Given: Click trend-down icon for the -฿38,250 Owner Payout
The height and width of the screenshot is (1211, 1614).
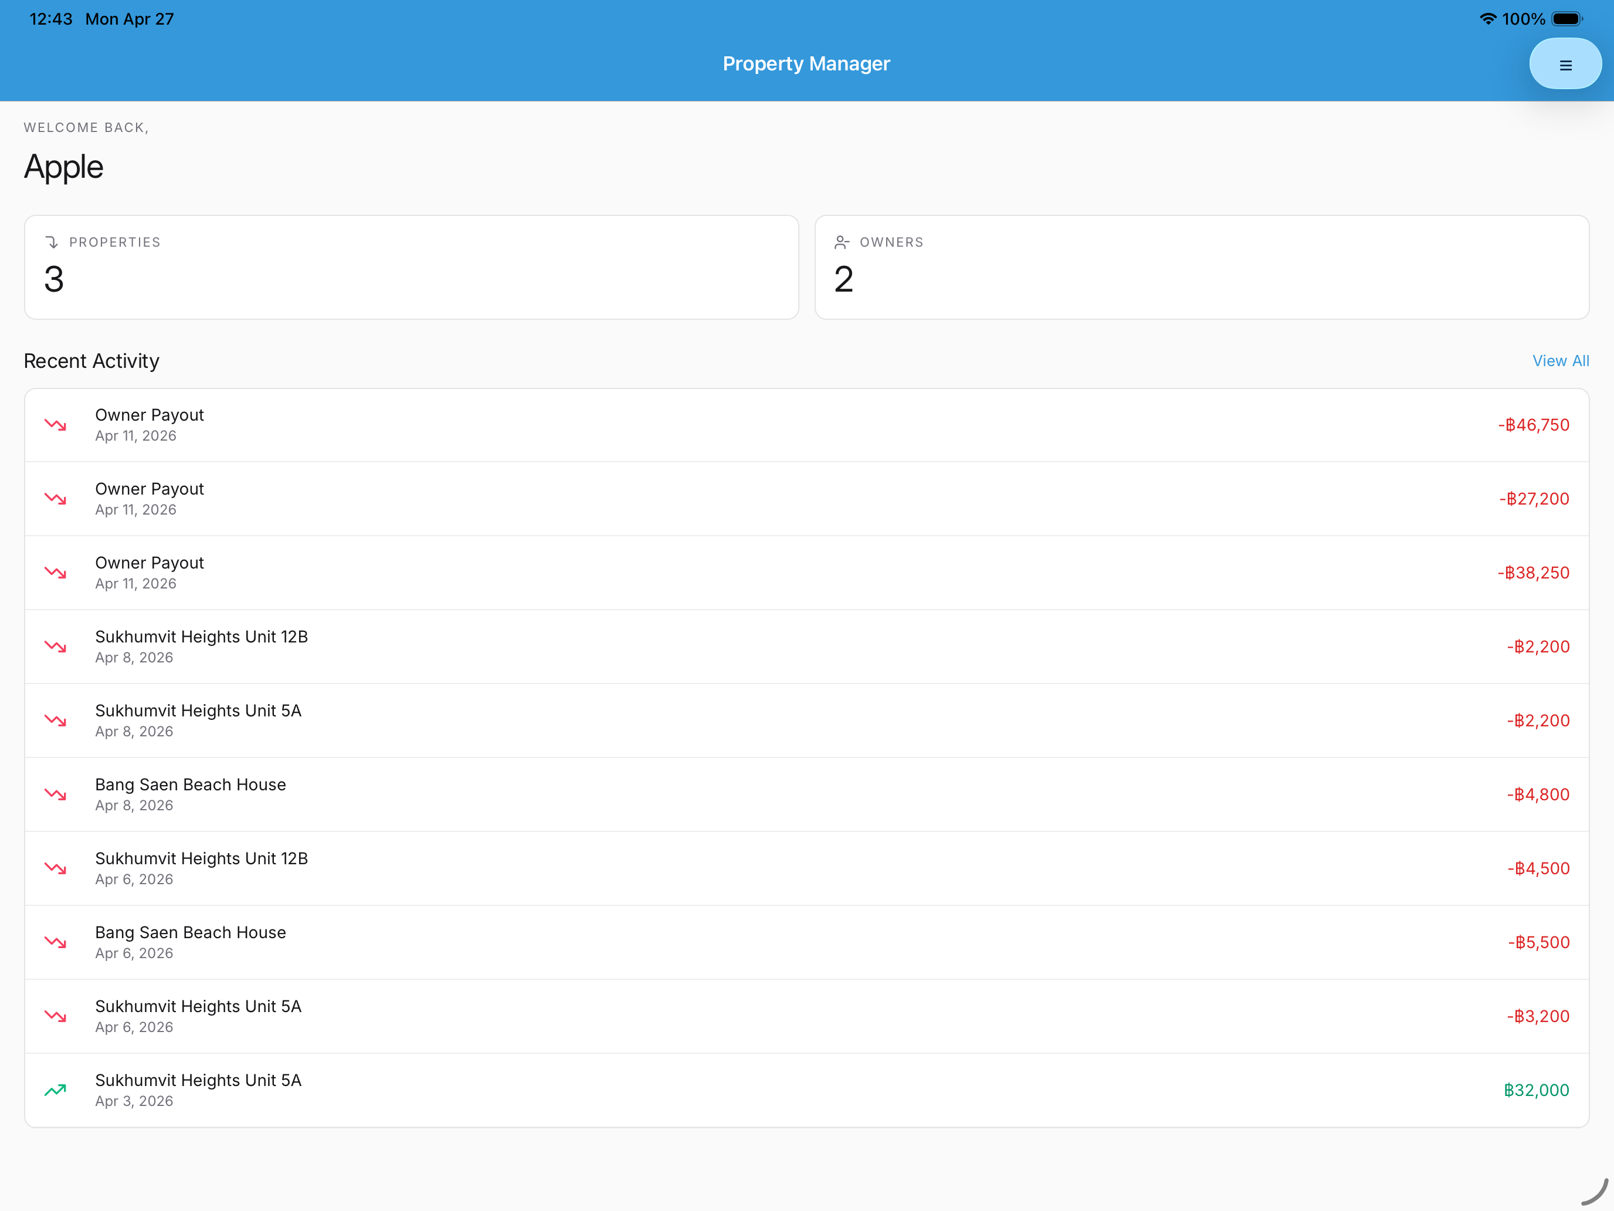Looking at the screenshot, I should [56, 572].
